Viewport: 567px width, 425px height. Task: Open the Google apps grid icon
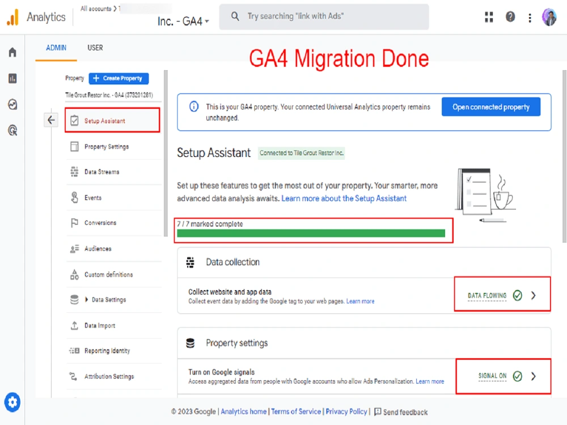[x=489, y=17]
